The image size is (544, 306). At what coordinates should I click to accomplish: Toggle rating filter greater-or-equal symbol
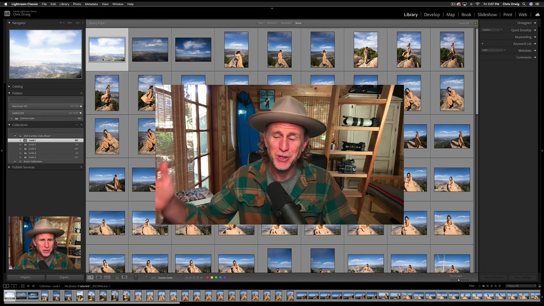pyautogui.click(x=479, y=286)
